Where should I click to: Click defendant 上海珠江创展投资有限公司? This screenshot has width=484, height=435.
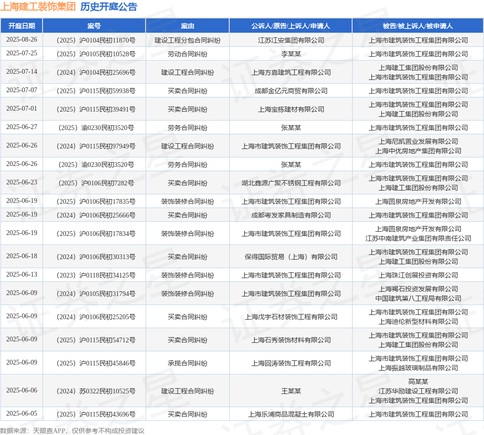(418, 275)
